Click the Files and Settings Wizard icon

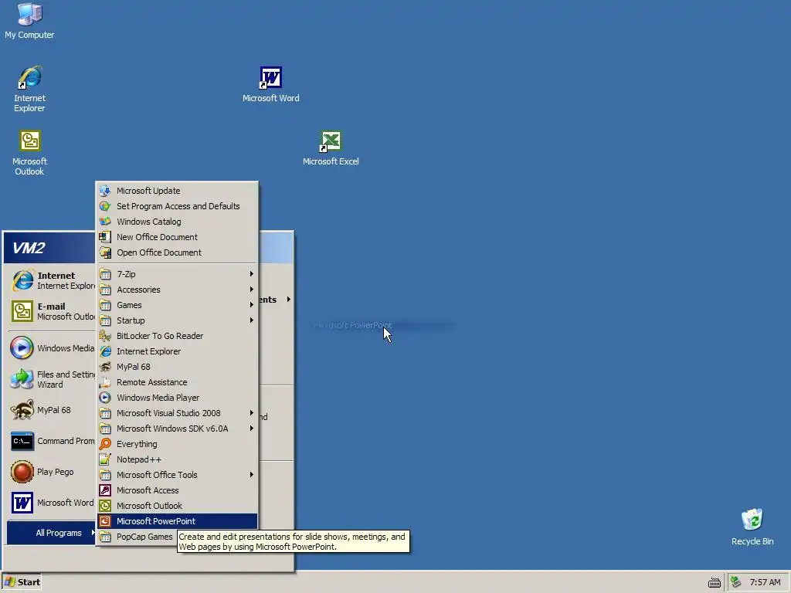tap(22, 379)
